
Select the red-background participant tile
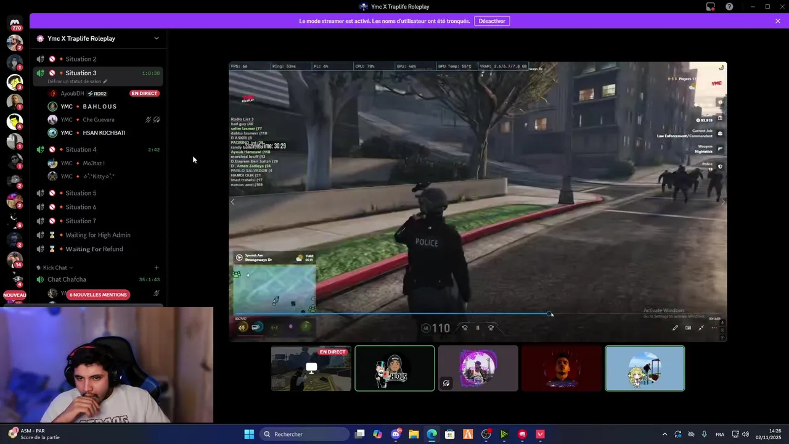click(562, 369)
